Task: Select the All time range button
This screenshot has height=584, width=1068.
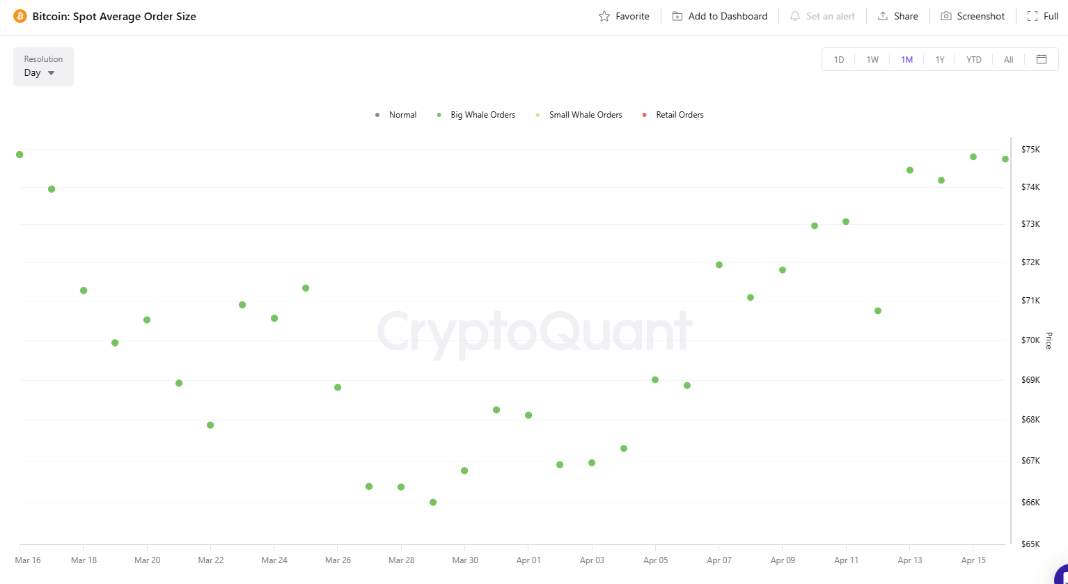Action: 1008,59
